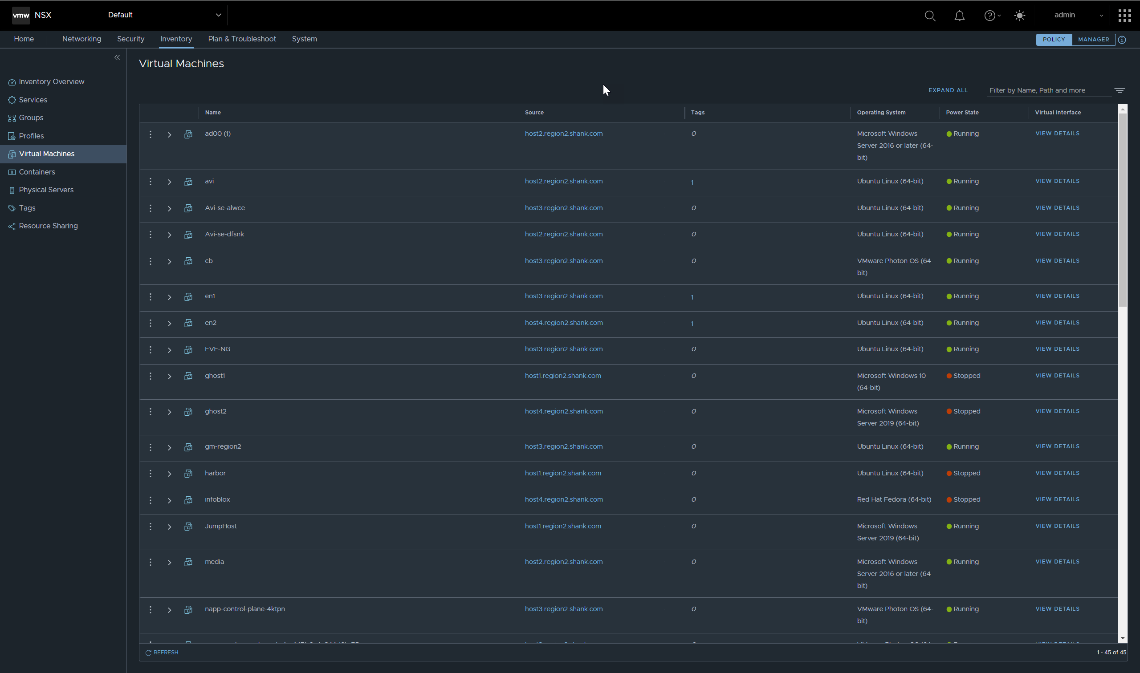Click the refresh icon in footer
1140x673 pixels.
click(x=148, y=653)
